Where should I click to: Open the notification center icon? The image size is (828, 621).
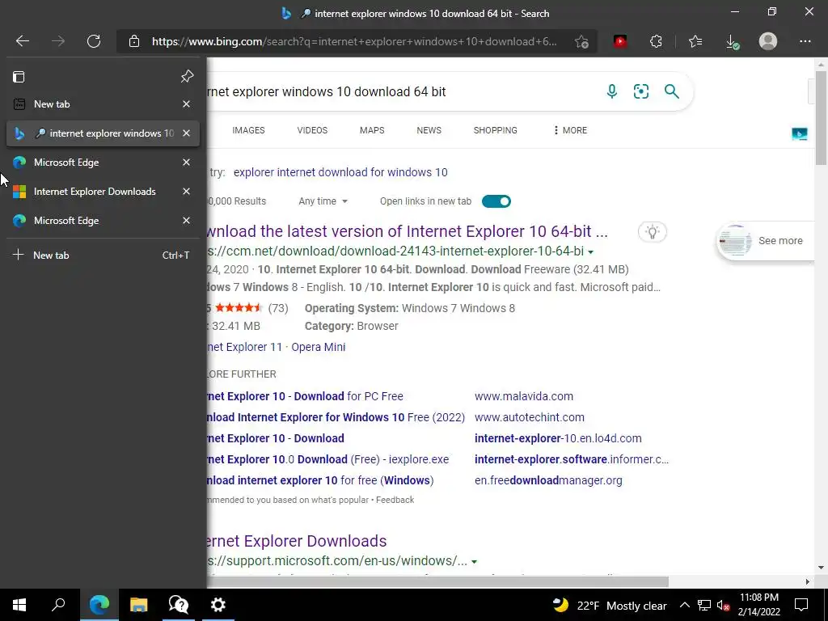(x=801, y=605)
